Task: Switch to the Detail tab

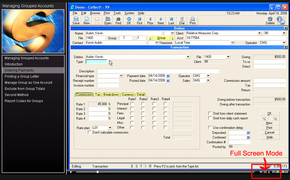Action: click(x=141, y=95)
